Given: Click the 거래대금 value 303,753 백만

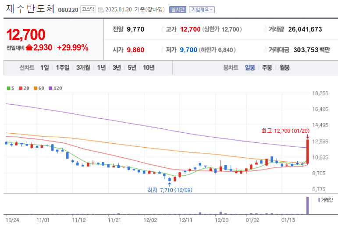Looking at the screenshot, I should tap(312, 50).
